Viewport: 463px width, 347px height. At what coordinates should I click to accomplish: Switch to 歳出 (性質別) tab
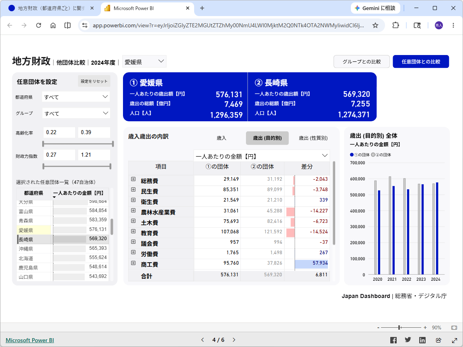click(x=313, y=138)
